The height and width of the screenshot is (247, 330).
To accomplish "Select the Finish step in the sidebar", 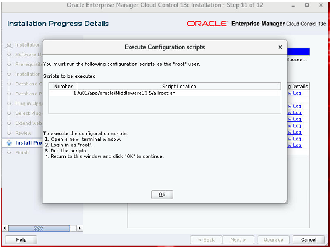I will tap(22, 153).
